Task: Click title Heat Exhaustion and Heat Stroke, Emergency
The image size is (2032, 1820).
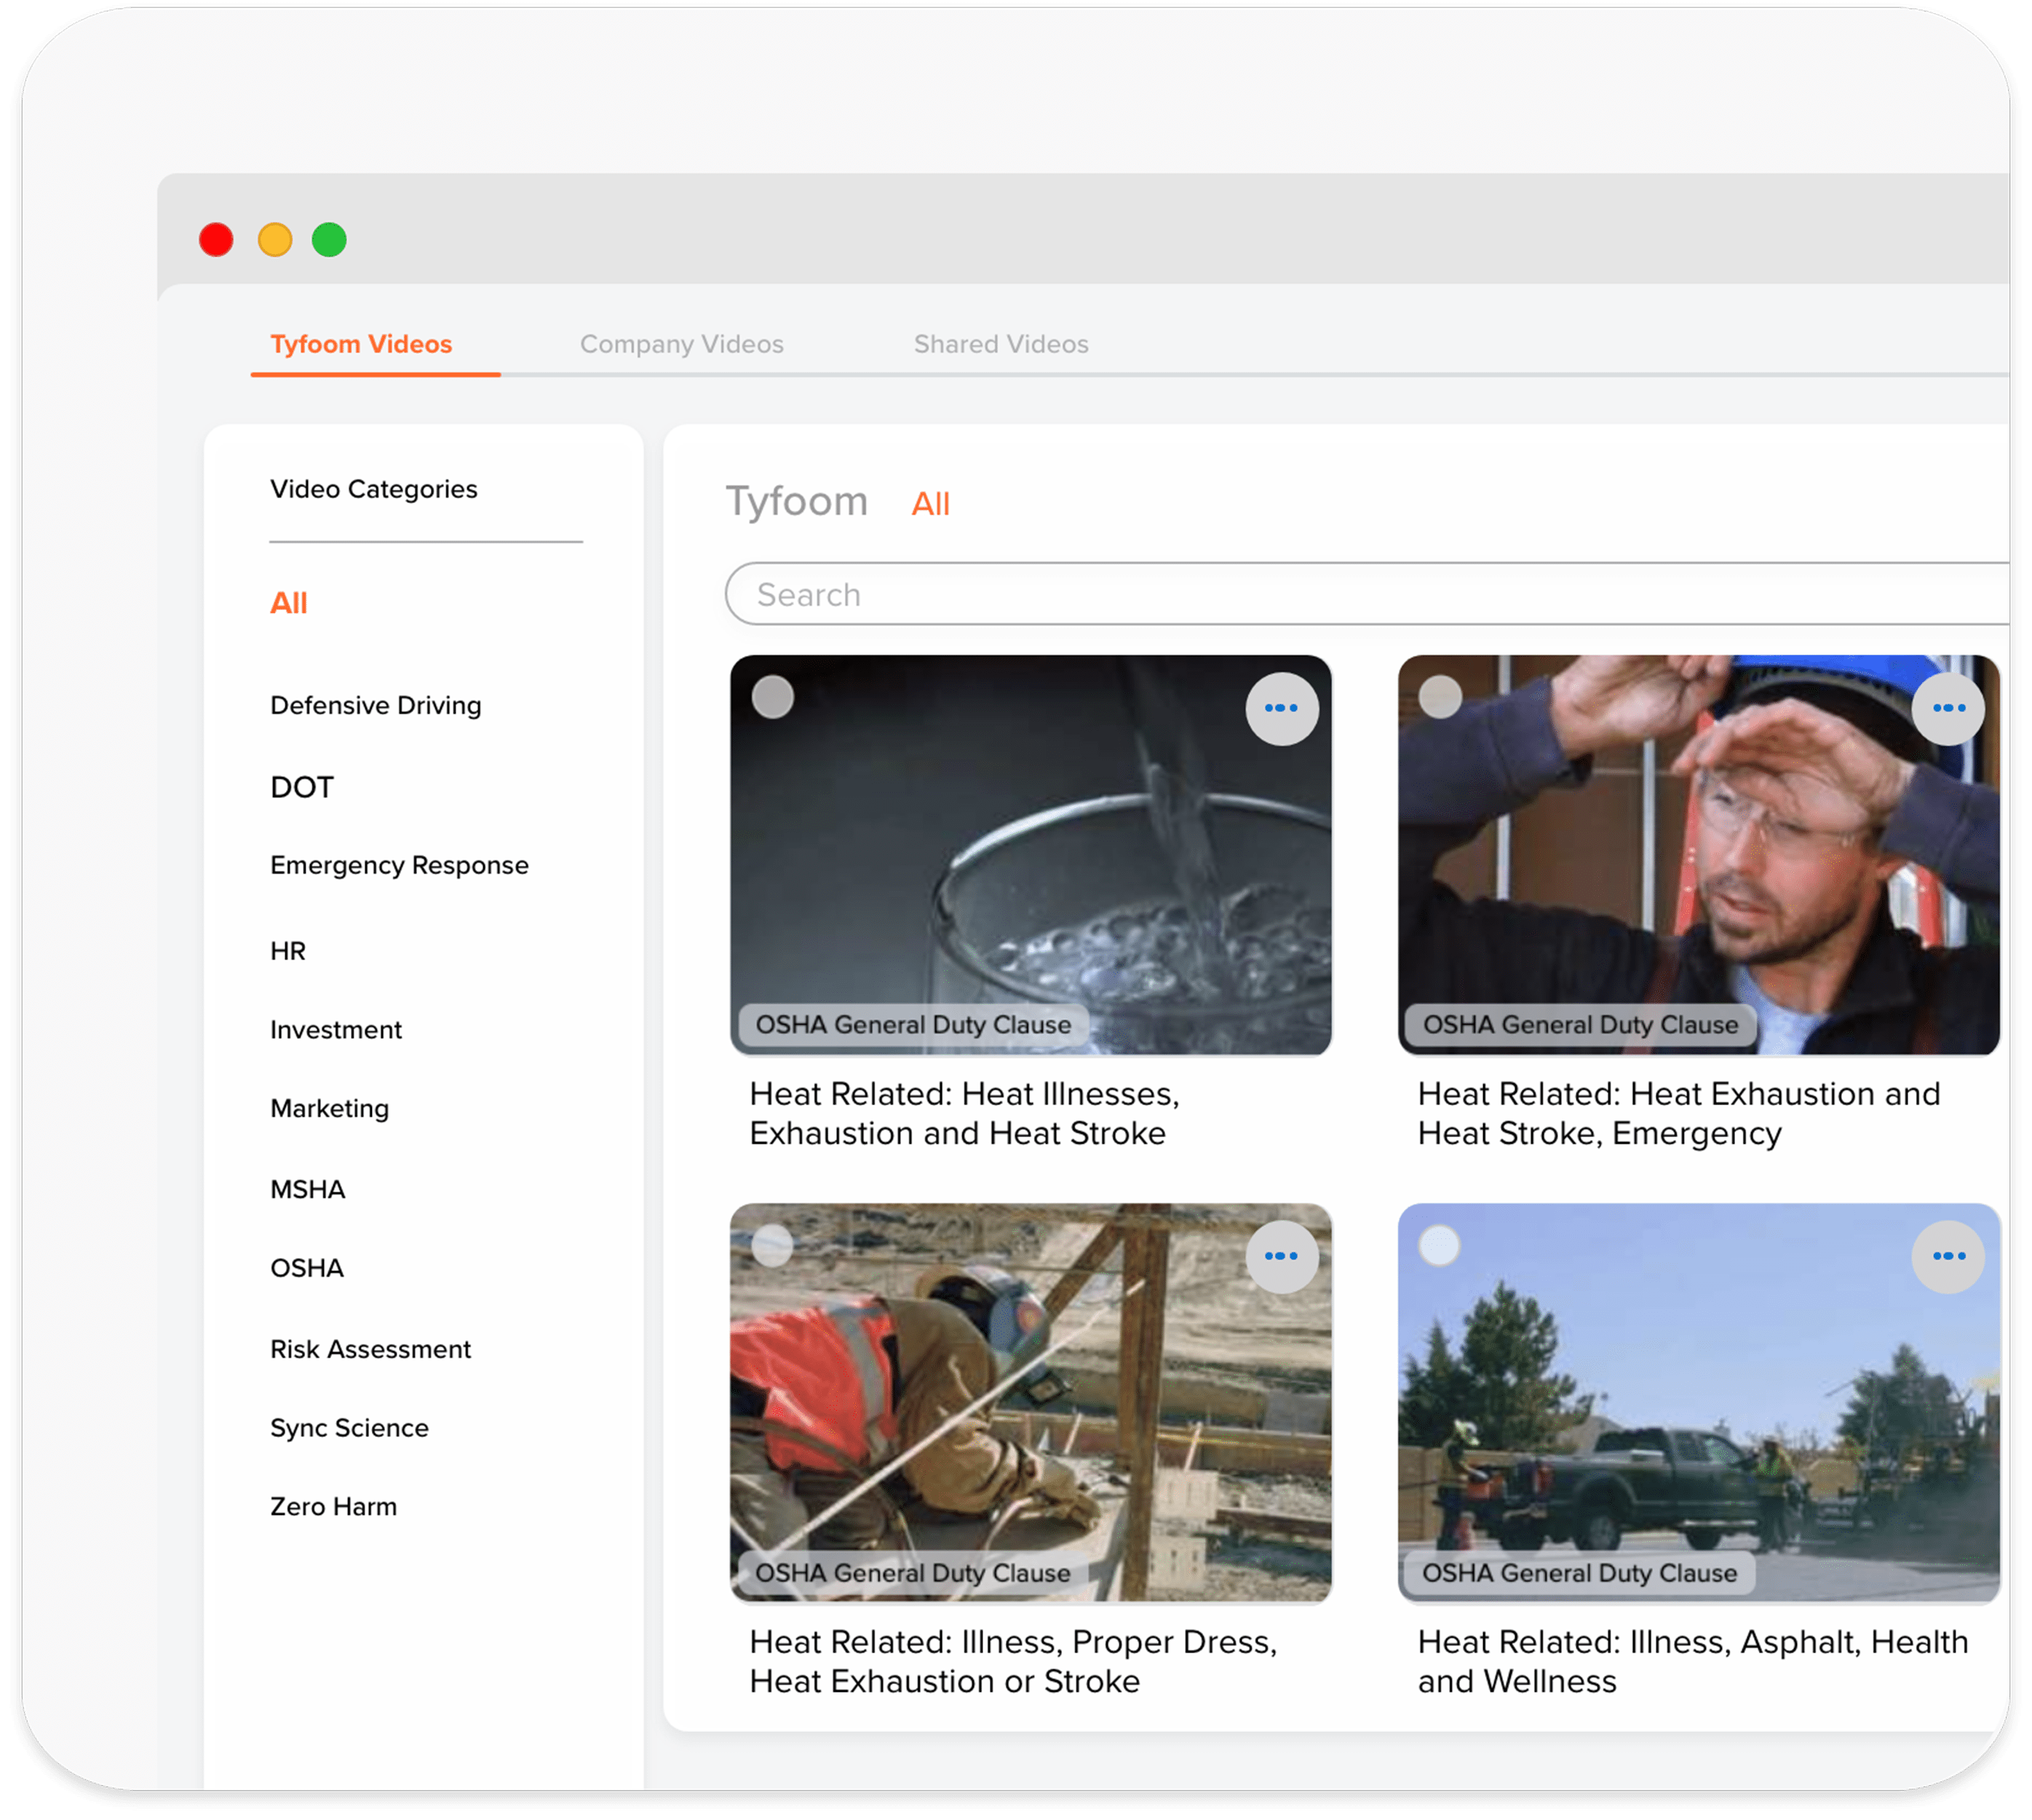Action: pyautogui.click(x=1679, y=1113)
